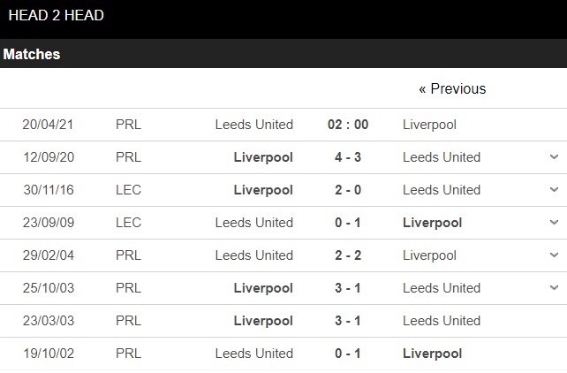Open the 23/03/03 match score 3 - 1
Viewport: 567px width, 373px height.
pos(347,321)
